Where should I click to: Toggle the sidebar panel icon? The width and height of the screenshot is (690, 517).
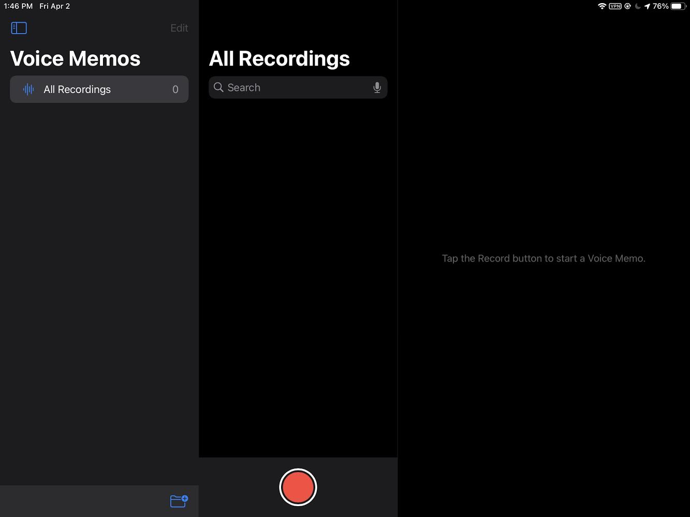pyautogui.click(x=19, y=28)
